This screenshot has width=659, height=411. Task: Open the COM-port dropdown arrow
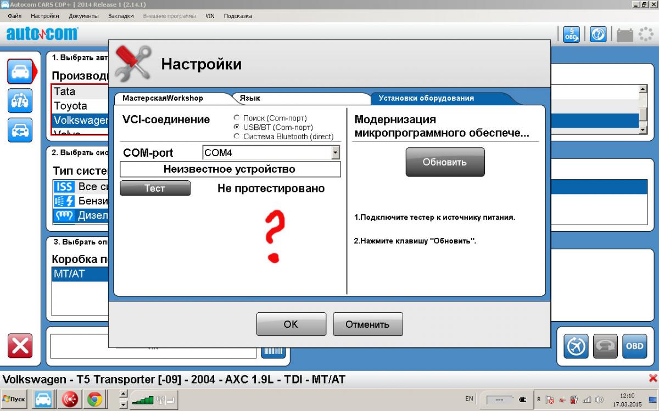tap(336, 153)
